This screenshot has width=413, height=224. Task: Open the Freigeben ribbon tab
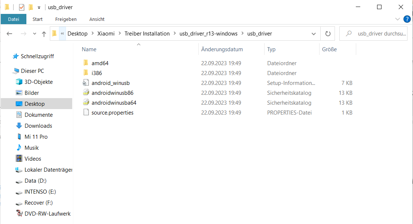66,19
